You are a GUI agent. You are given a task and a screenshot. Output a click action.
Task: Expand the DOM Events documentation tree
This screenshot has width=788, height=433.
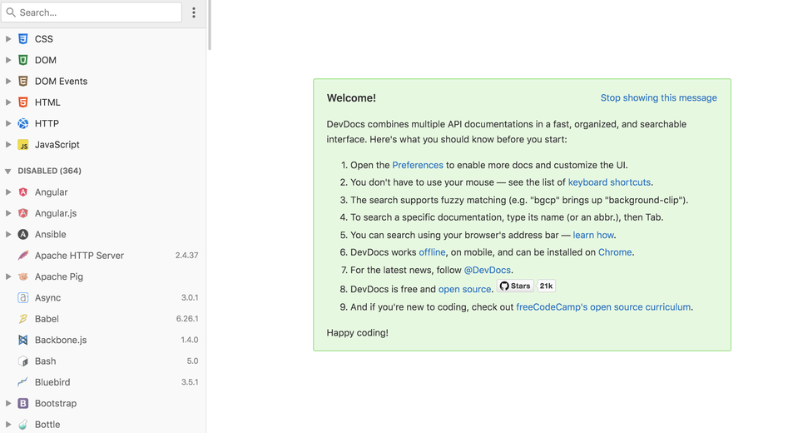(x=8, y=81)
